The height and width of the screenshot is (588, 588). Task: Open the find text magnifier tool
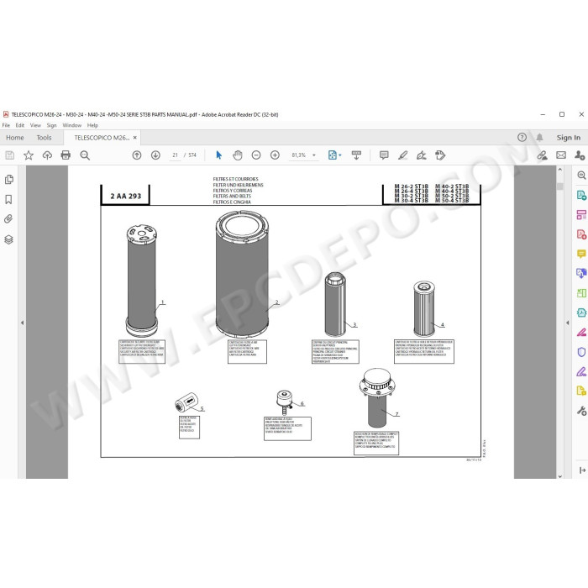85,155
